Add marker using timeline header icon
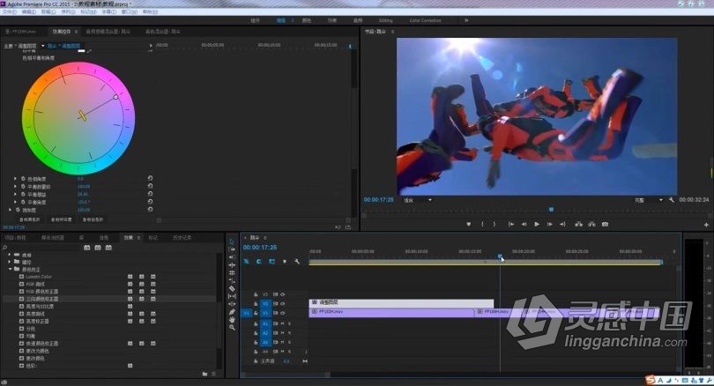This screenshot has height=386, width=714. (x=285, y=261)
